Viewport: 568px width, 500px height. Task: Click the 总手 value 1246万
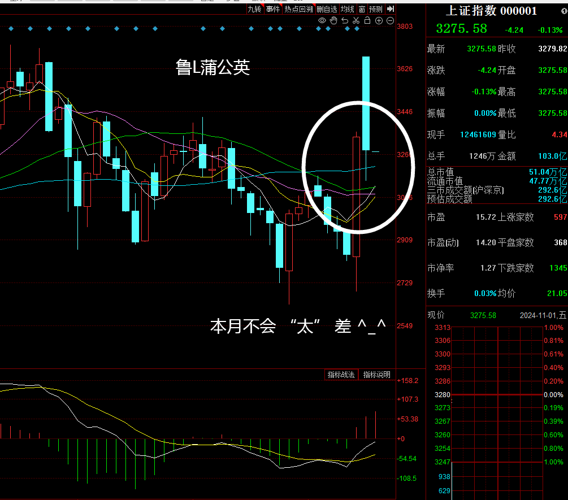click(x=482, y=156)
